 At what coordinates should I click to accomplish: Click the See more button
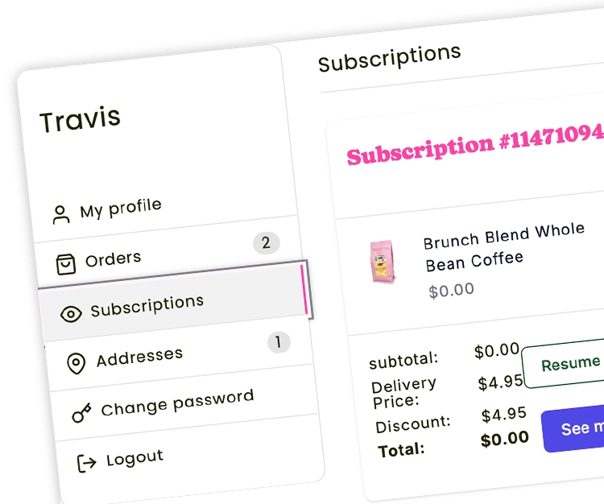click(574, 428)
